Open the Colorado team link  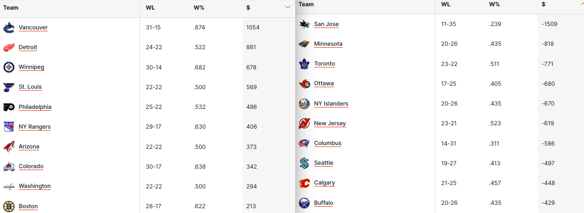click(31, 166)
